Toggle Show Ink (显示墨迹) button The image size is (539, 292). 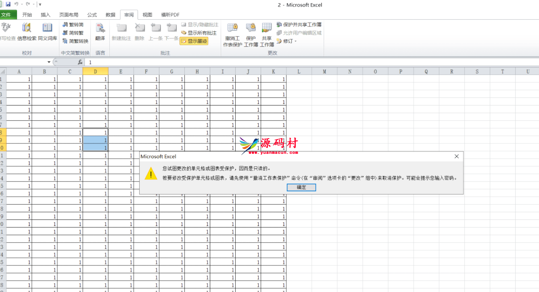pos(194,41)
